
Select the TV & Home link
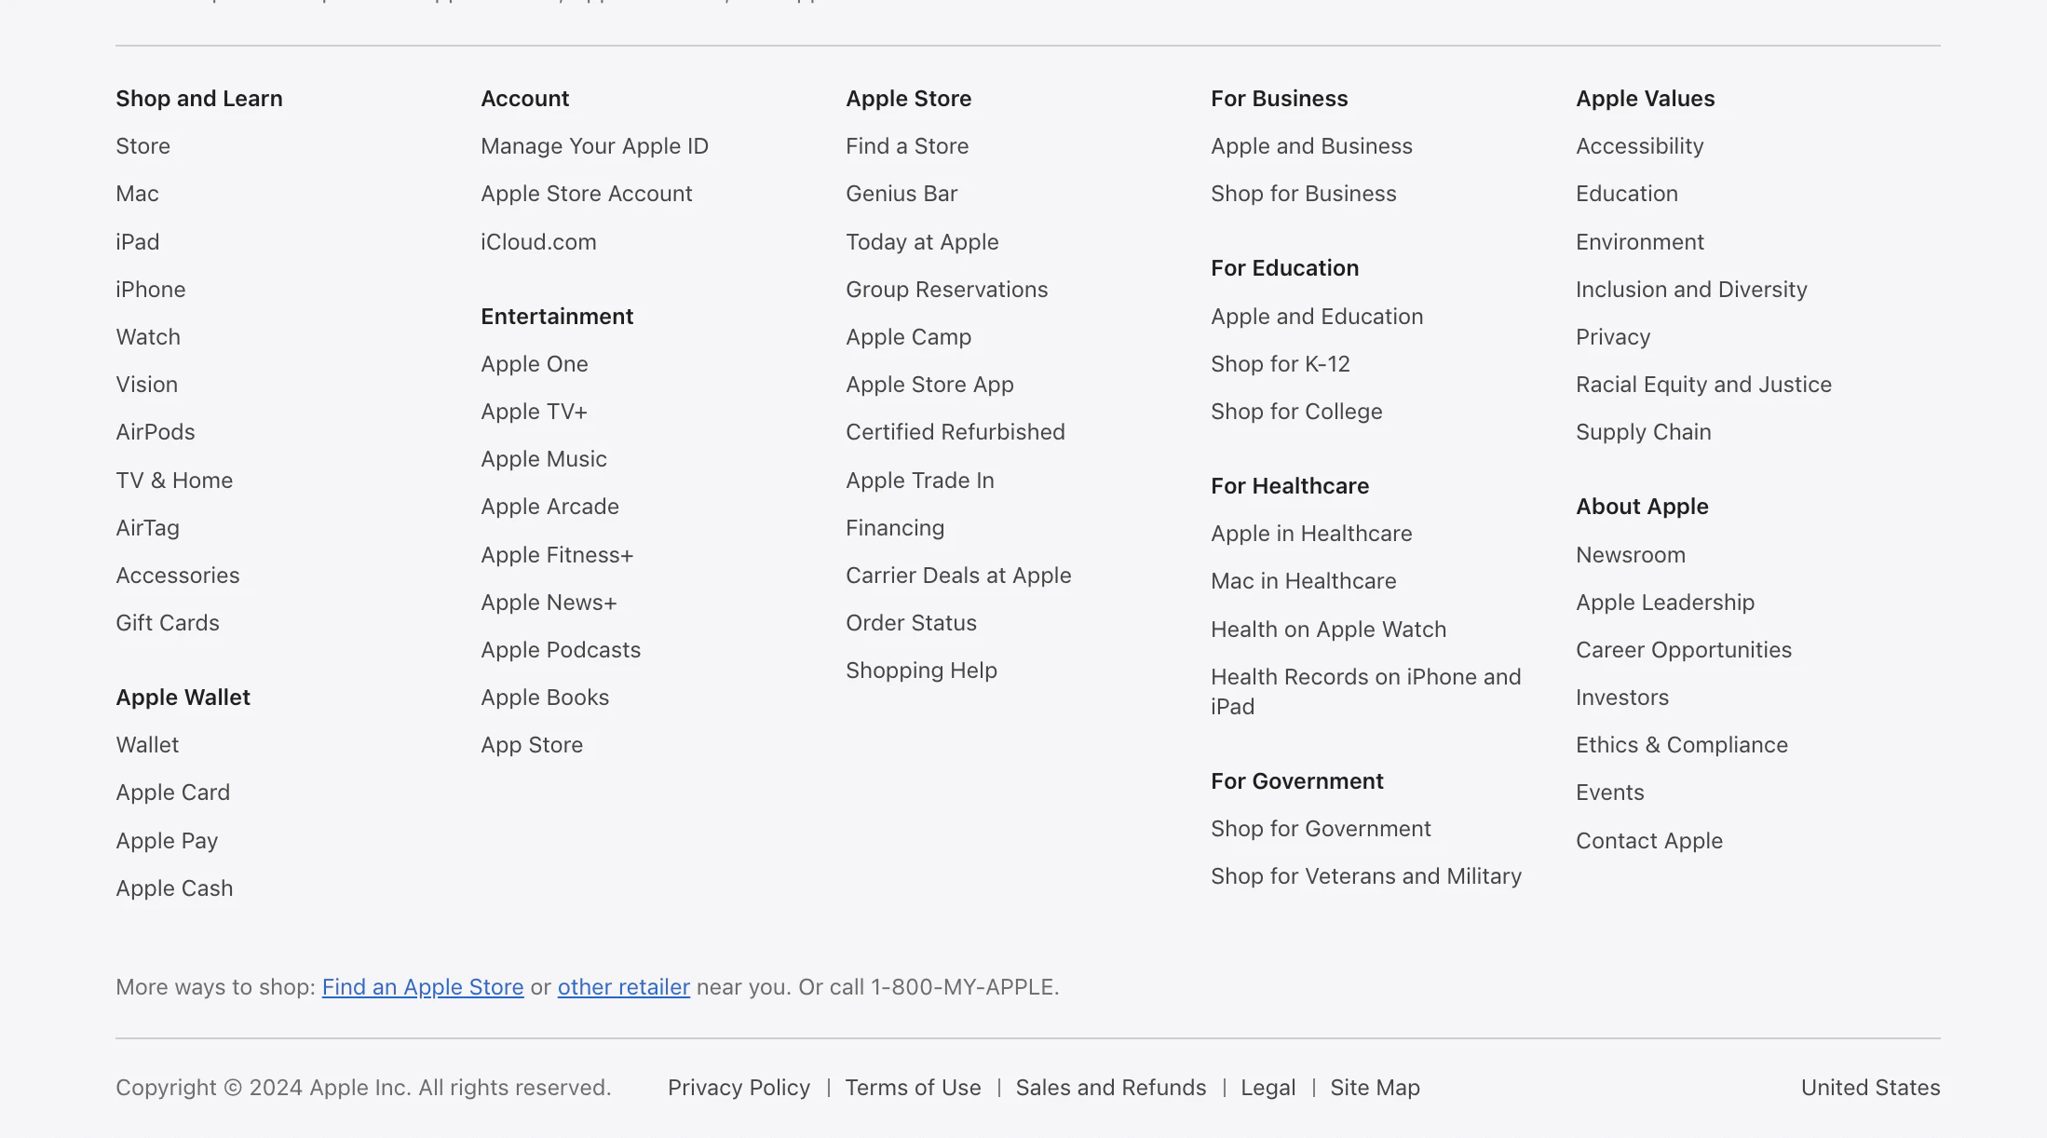[174, 481]
